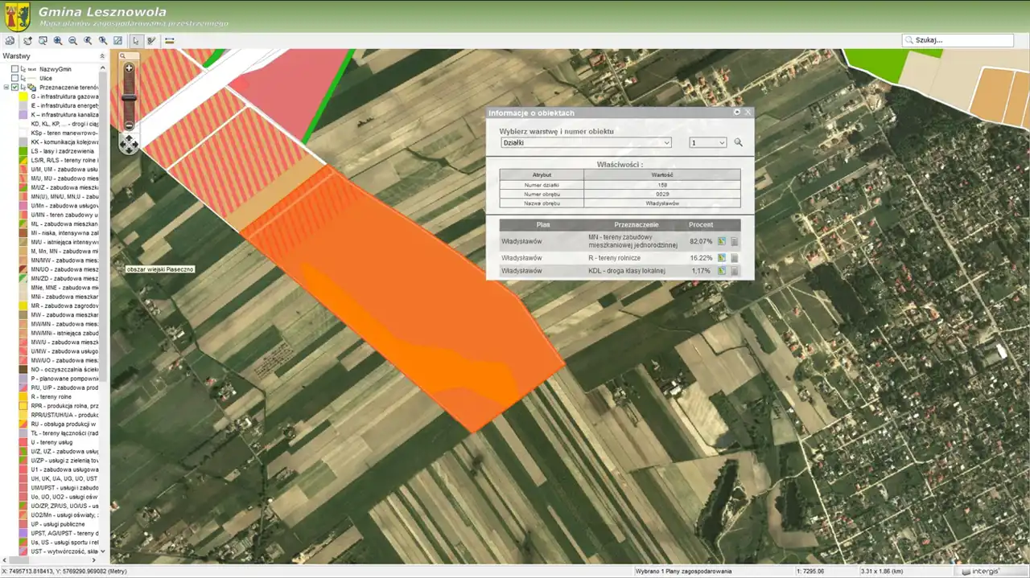This screenshot has width=1030, height=578.
Task: Collapse the Przeznaczenie terenów tree node
Action: [6, 87]
